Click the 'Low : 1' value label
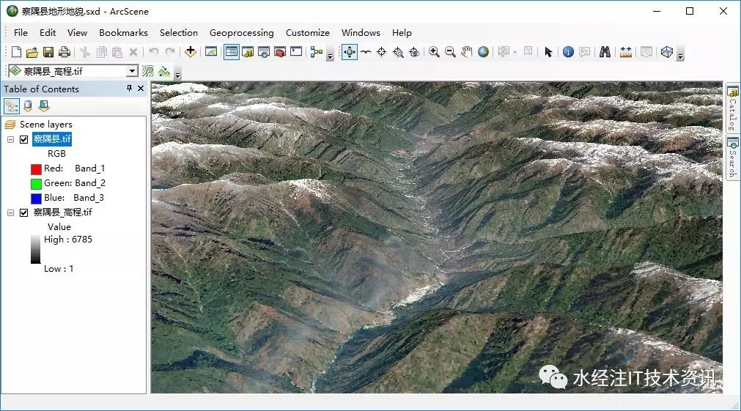741x411 pixels. tap(59, 269)
